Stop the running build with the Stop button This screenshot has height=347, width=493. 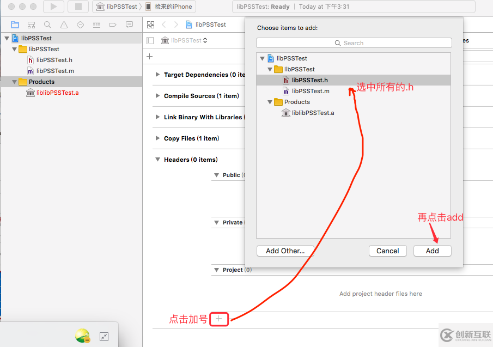[x=78, y=7]
